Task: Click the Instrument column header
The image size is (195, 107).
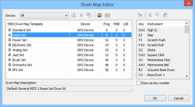Action: point(165,24)
